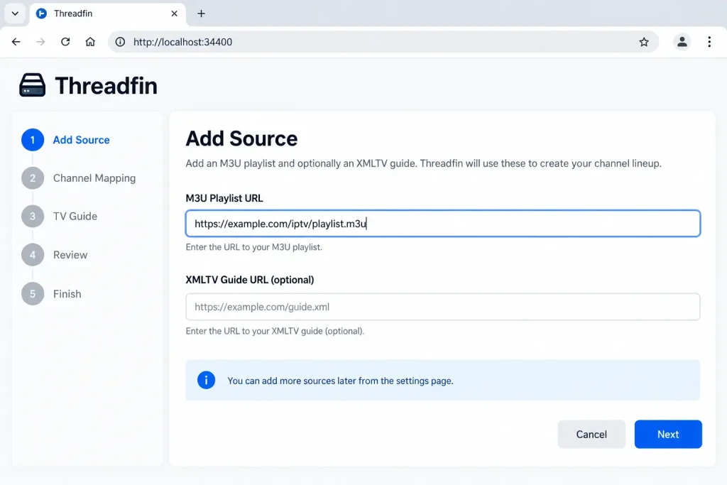The height and width of the screenshot is (485, 727).
Task: Click the 'Add an M3U playlist and optionally' description
Action: point(423,163)
